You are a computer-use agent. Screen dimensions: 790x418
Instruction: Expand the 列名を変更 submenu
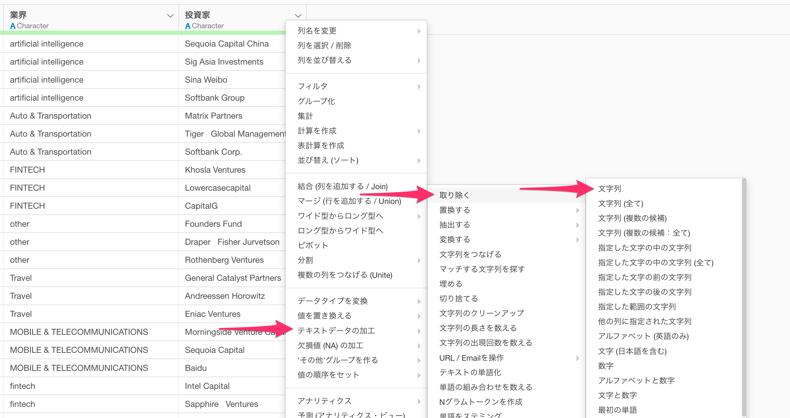356,31
